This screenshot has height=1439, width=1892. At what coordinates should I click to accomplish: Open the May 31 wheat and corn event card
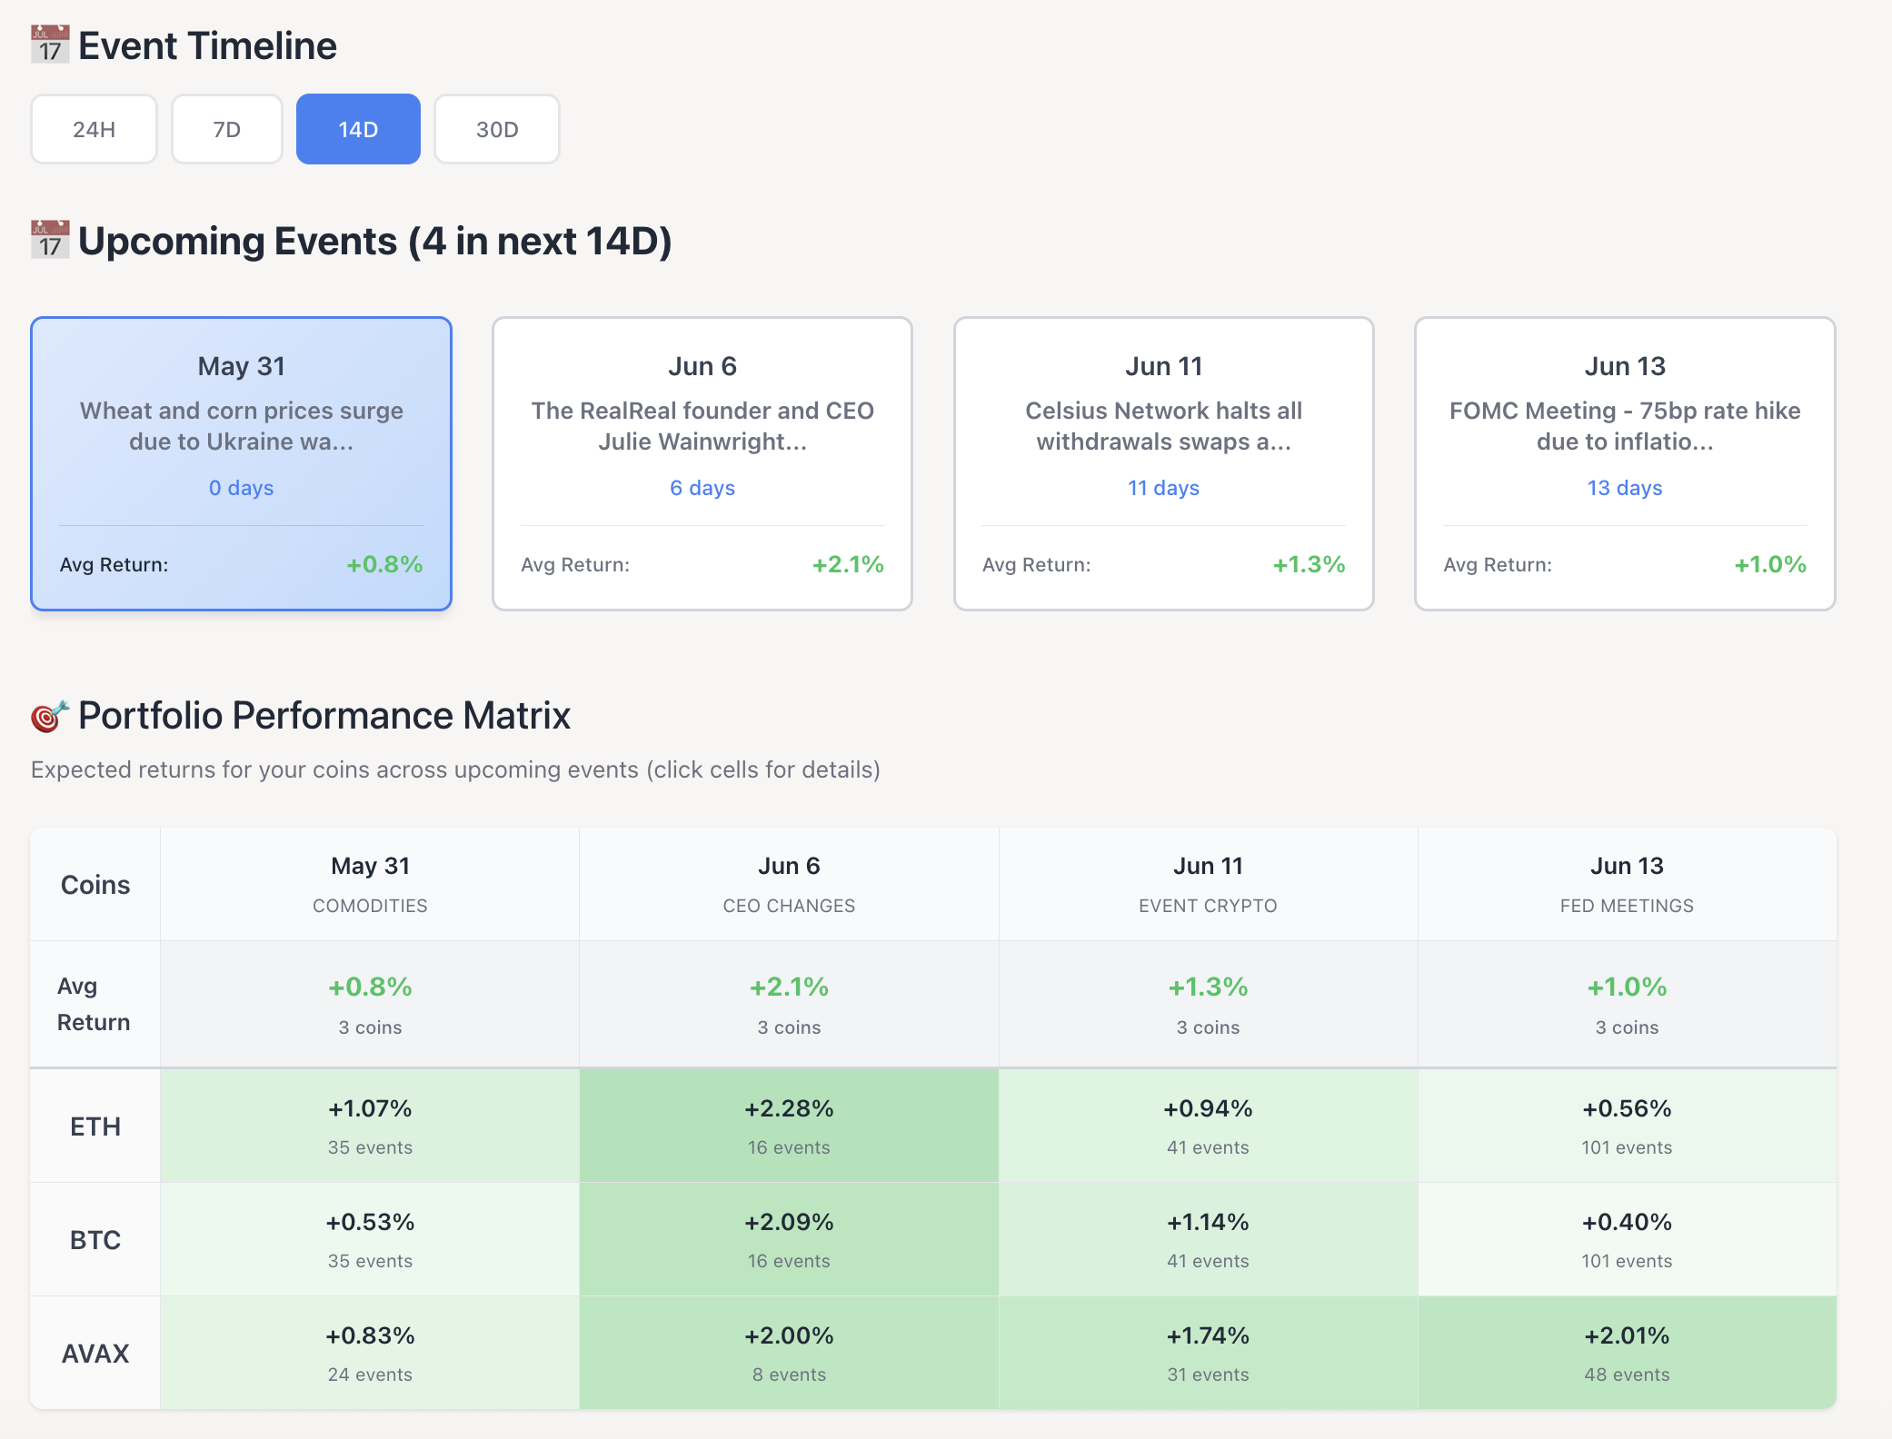(241, 462)
